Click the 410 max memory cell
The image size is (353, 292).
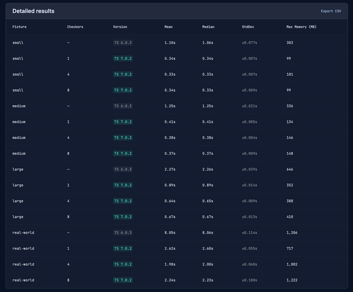290,217
